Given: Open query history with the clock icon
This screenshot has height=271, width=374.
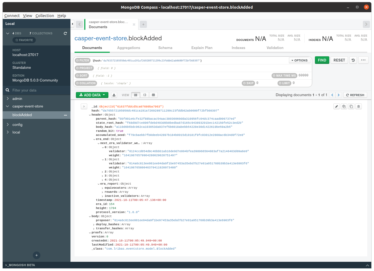Looking at the screenshot, I should pos(353,60).
